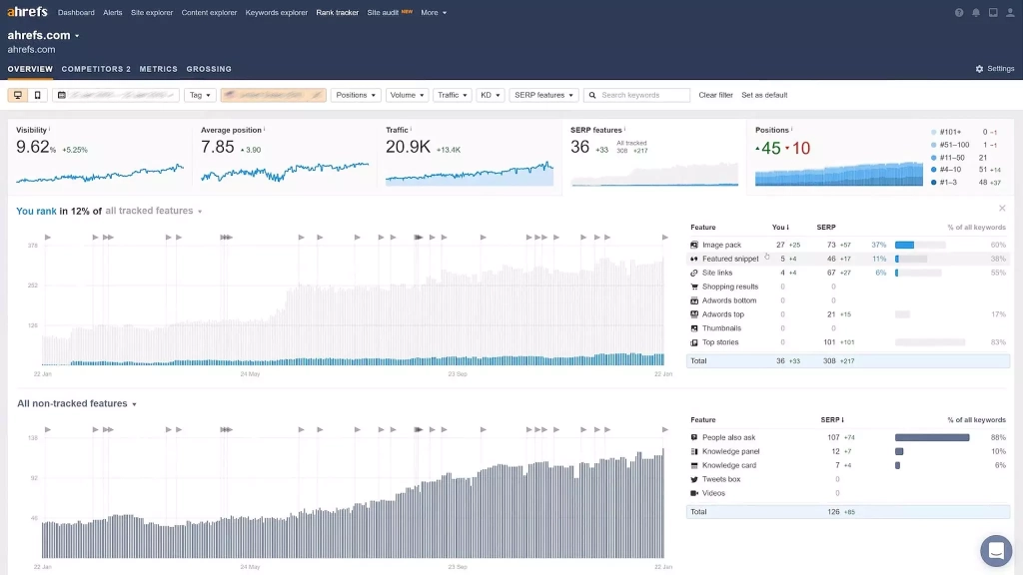Select the desktop device view
This screenshot has height=575, width=1023.
pyautogui.click(x=18, y=95)
